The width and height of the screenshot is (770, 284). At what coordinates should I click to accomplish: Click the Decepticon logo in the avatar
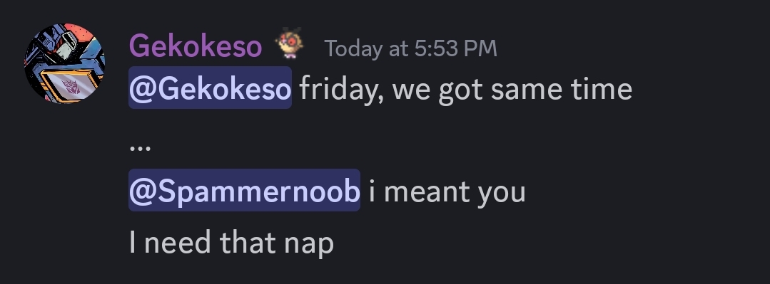[x=71, y=87]
